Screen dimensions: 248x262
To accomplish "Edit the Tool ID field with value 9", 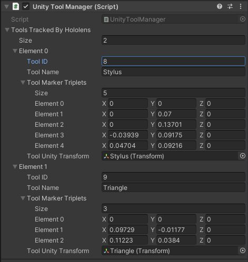I will click(x=173, y=177).
